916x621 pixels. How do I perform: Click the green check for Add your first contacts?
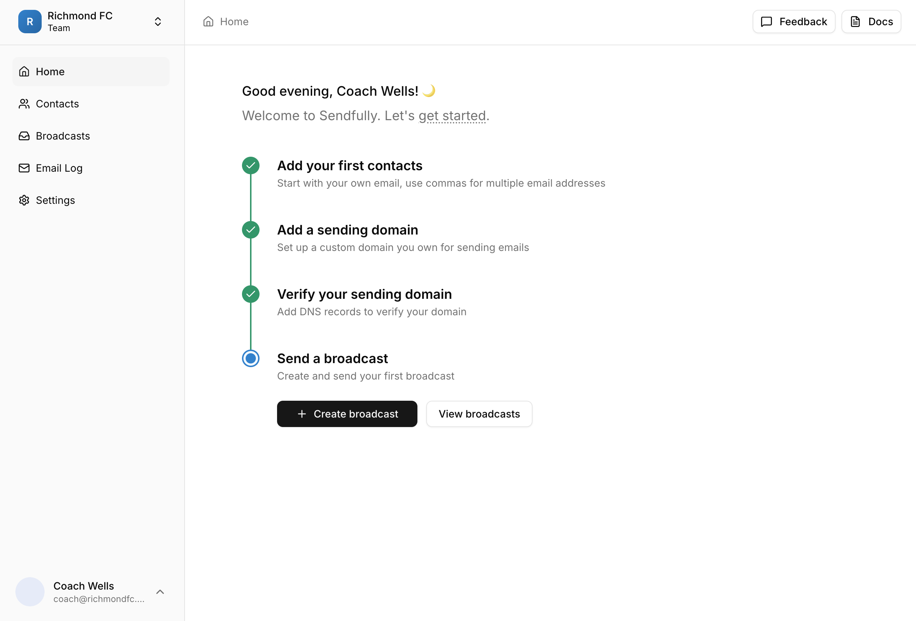pyautogui.click(x=251, y=165)
